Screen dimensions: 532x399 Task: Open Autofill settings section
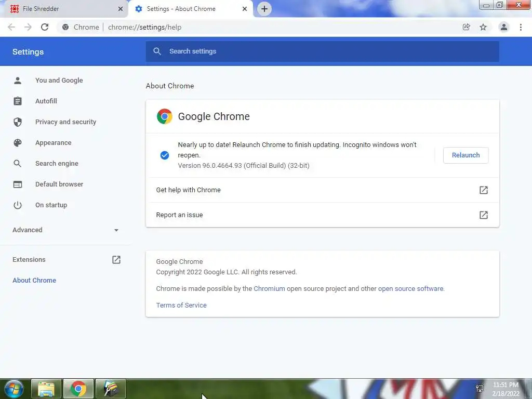(x=46, y=101)
